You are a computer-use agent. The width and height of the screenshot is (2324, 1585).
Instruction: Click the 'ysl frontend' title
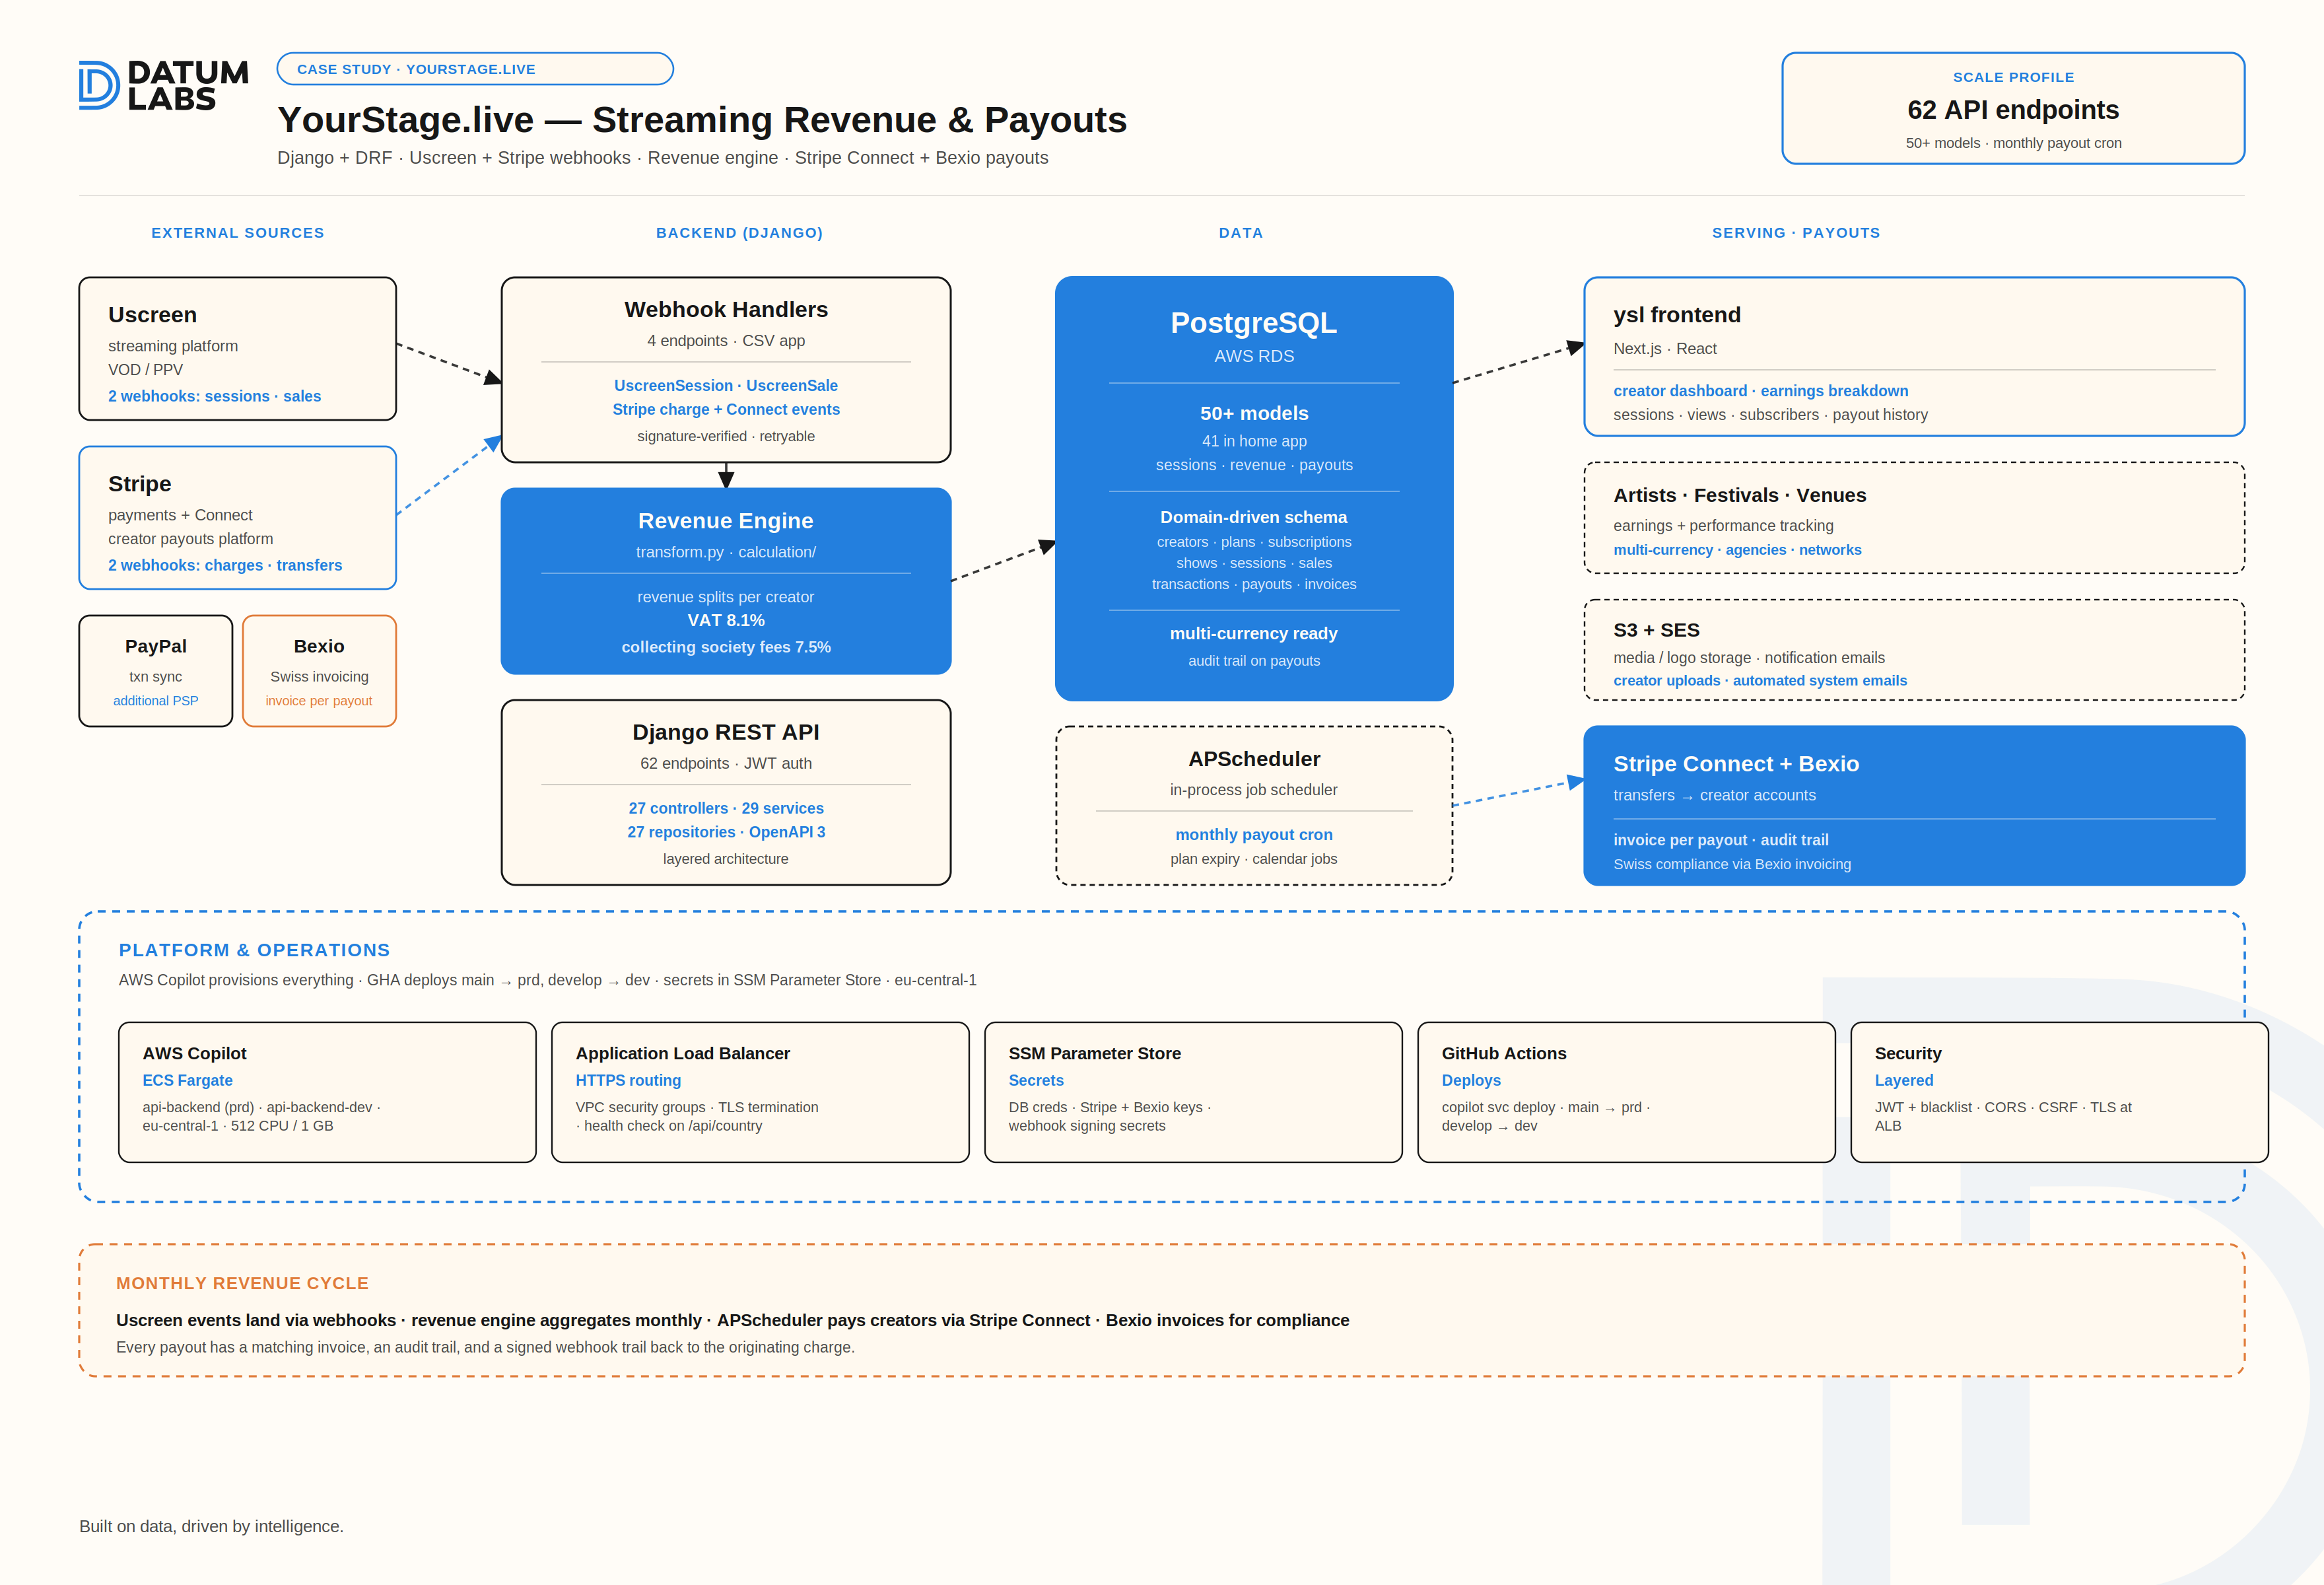(x=1677, y=315)
